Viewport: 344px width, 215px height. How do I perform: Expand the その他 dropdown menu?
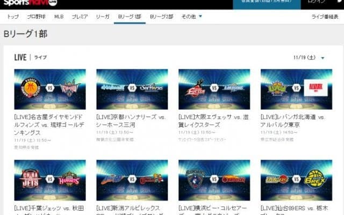(192, 17)
